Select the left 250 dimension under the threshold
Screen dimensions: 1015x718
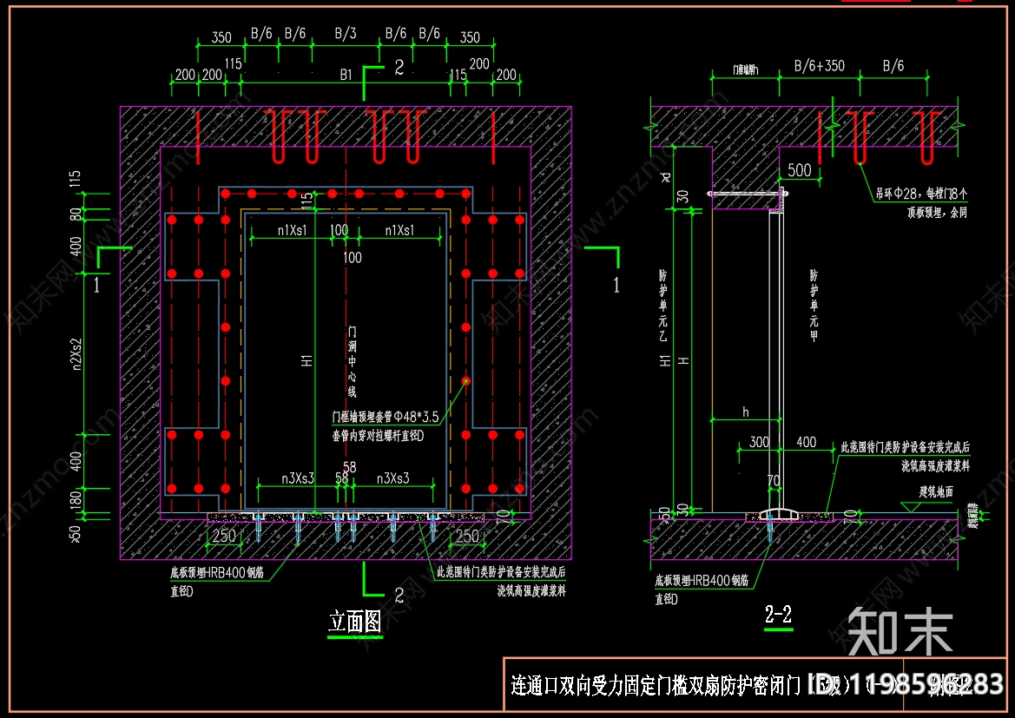[x=224, y=536]
